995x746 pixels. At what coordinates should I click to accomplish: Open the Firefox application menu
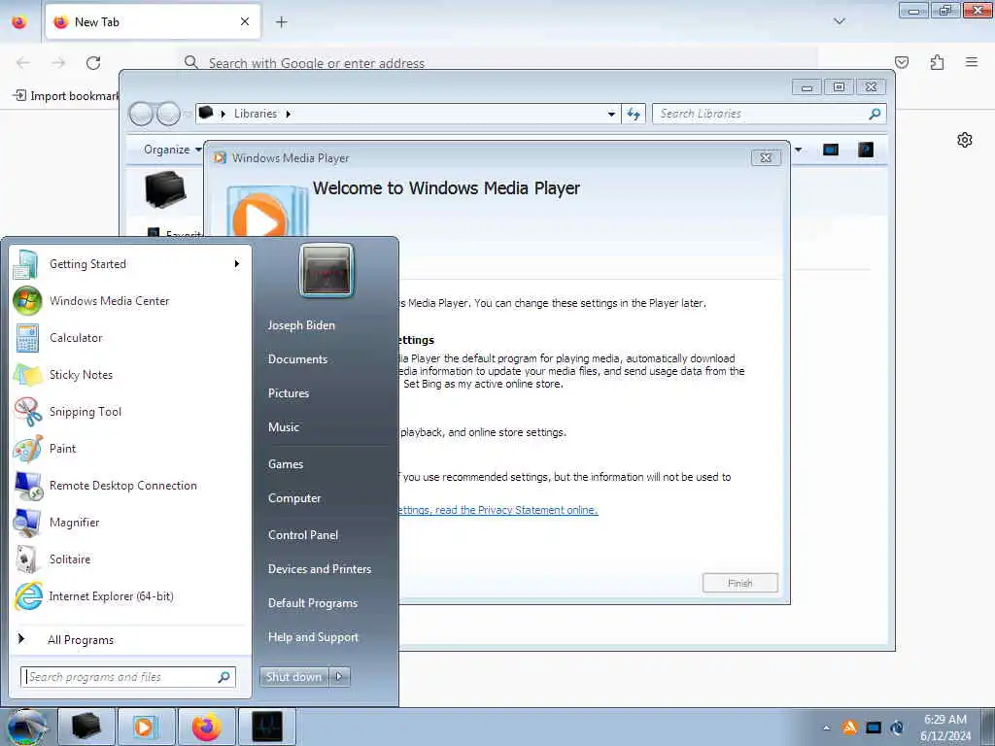tap(972, 62)
